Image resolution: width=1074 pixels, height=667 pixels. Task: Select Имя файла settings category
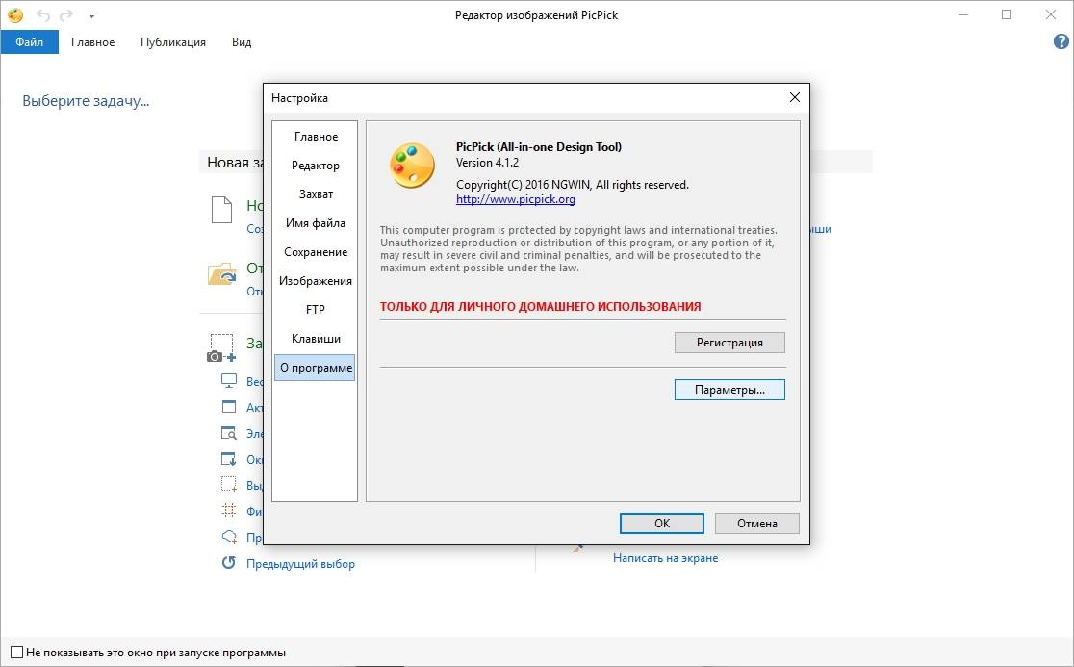coord(315,222)
